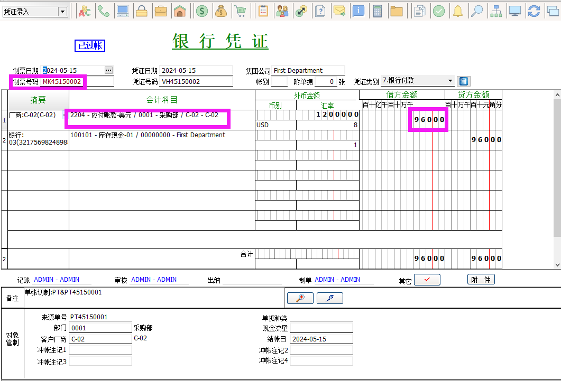This screenshot has width=561, height=381.
Task: Click the 冲帐注记1 input field
Action: [x=100, y=350]
